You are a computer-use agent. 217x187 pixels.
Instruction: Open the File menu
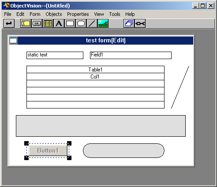point(7,14)
